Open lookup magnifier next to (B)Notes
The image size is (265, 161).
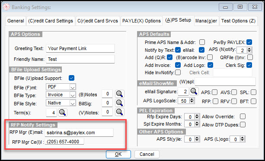119,94
